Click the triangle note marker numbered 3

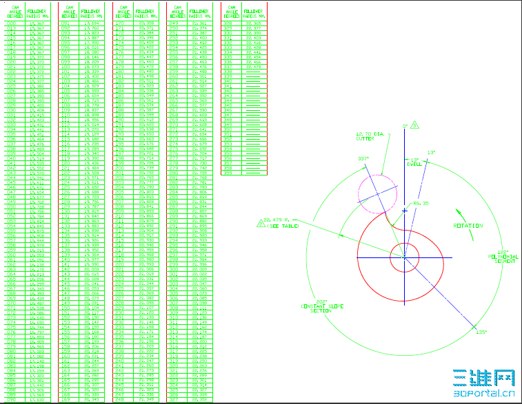414,125
